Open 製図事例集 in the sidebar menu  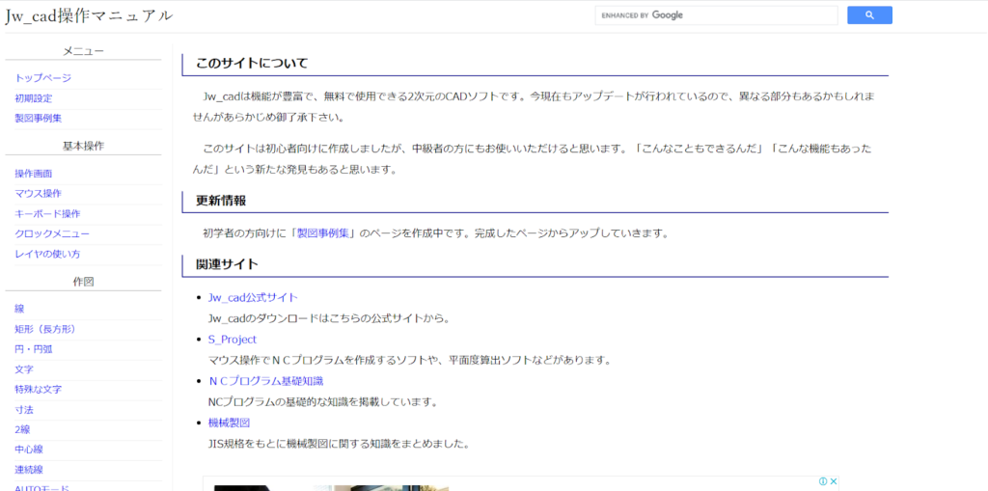pyautogui.click(x=39, y=118)
